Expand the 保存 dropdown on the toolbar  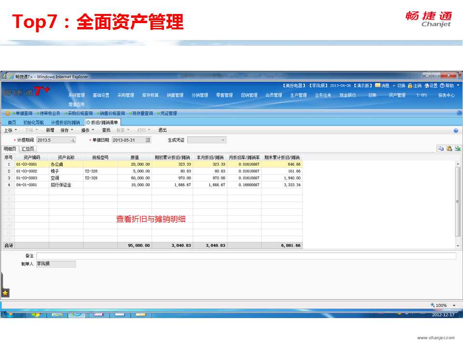point(67,130)
